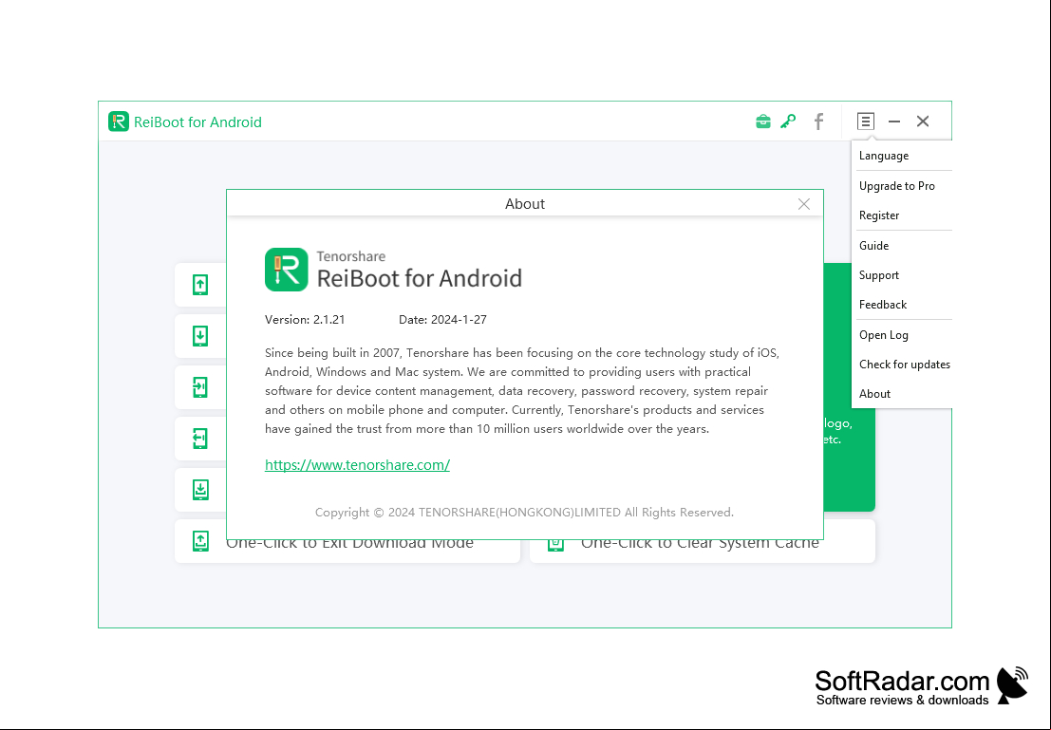1051x730 pixels.
Task: Open the Facebook icon in title bar
Action: 818,122
